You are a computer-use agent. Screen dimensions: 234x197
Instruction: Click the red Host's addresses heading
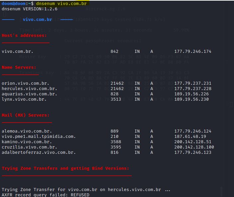24,35
